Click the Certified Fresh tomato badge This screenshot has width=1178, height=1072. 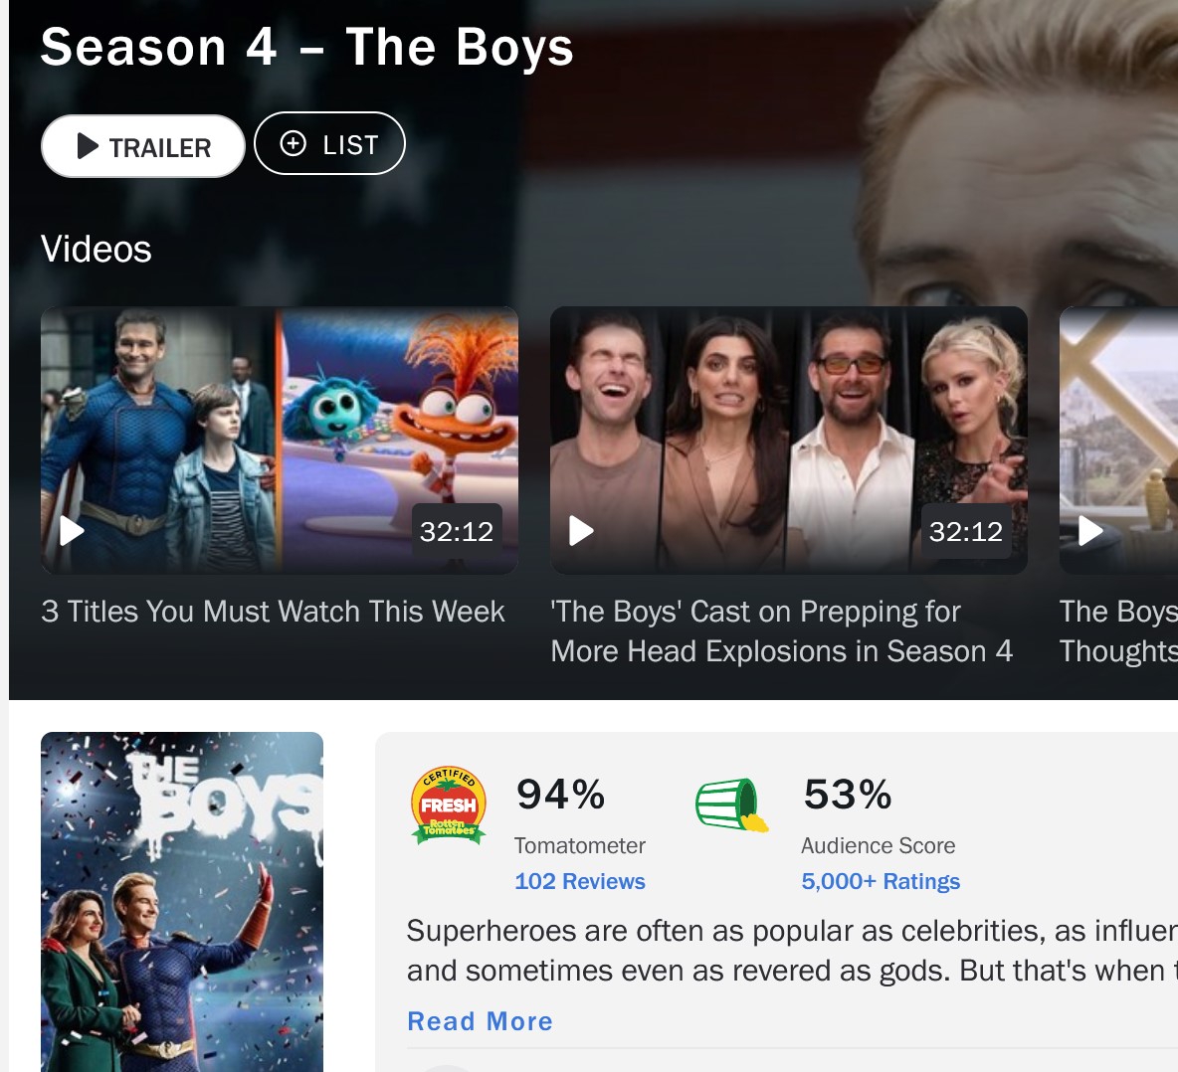point(449,806)
